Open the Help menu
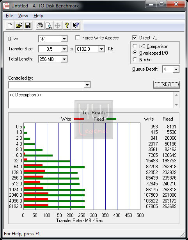 point(38,16)
